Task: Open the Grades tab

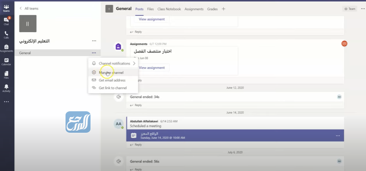Action: click(212, 9)
